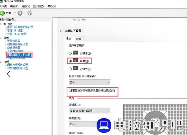Click the green Back arrow icon
This screenshot has height=135, width=187.
2,13
